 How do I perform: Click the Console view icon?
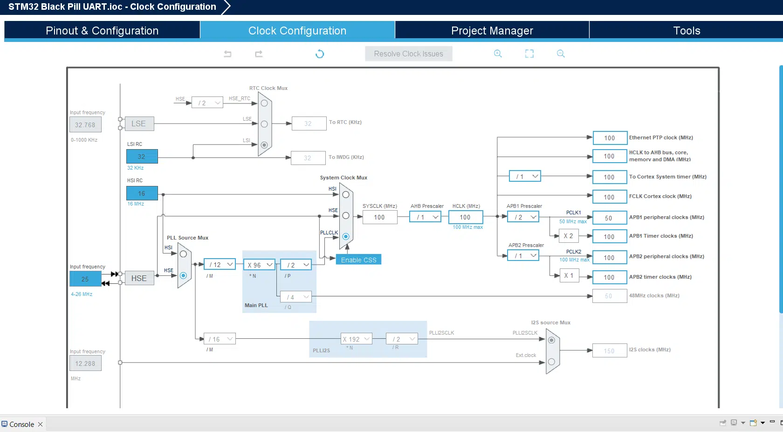click(4, 424)
